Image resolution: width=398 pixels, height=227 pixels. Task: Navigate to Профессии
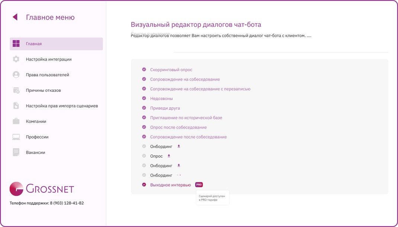(37, 137)
